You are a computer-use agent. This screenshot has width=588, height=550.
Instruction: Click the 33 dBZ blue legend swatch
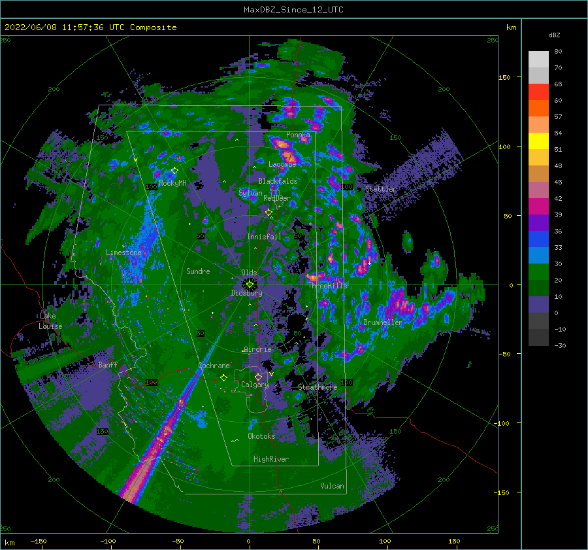(x=538, y=239)
